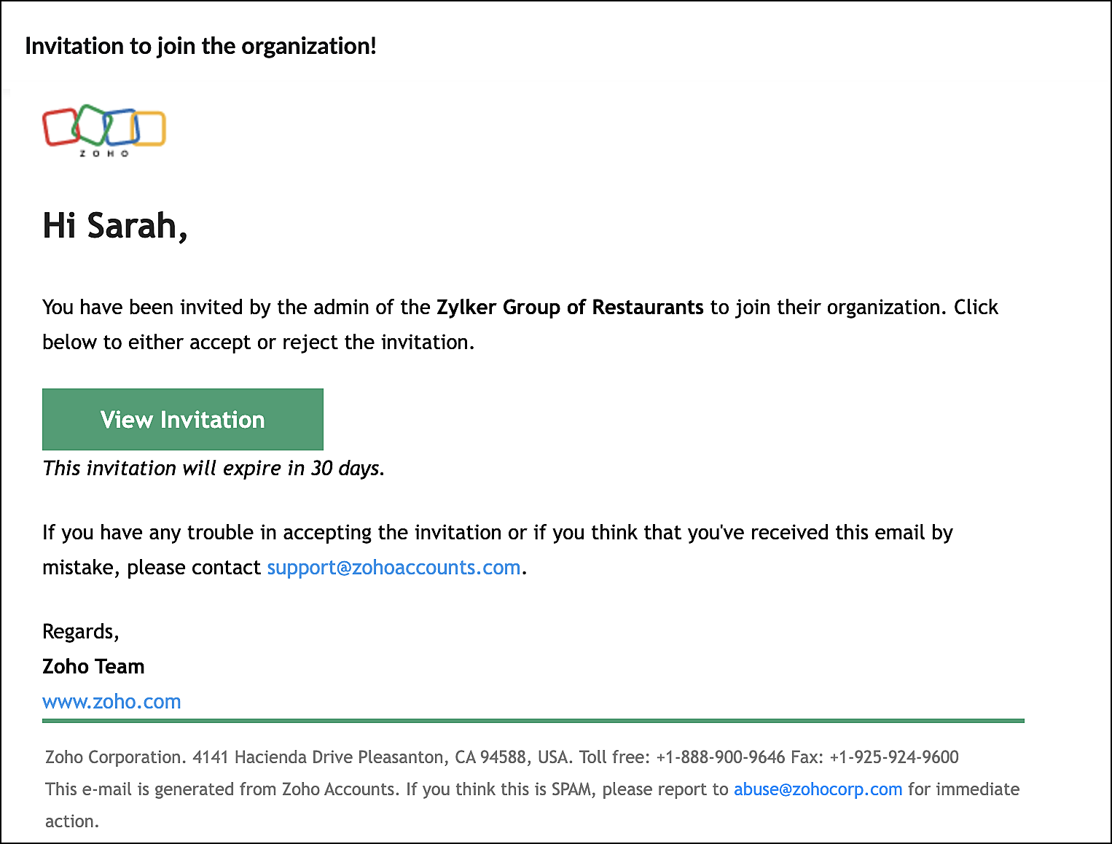Open the support@zohoaccounts.com email link

(393, 567)
